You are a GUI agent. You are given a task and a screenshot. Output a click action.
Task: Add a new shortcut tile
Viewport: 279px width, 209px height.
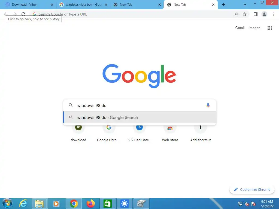[201, 133]
